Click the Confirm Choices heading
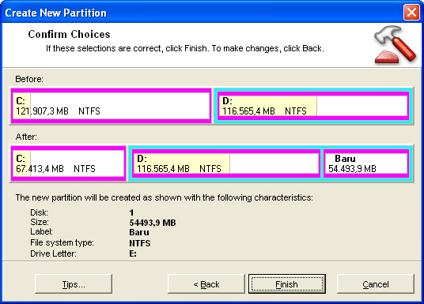 click(70, 34)
